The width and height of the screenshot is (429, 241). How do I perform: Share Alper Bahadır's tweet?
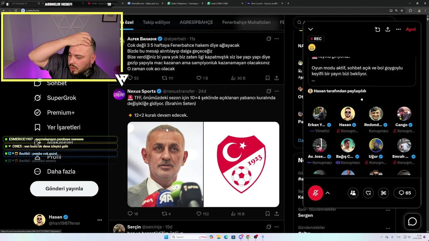277,78
